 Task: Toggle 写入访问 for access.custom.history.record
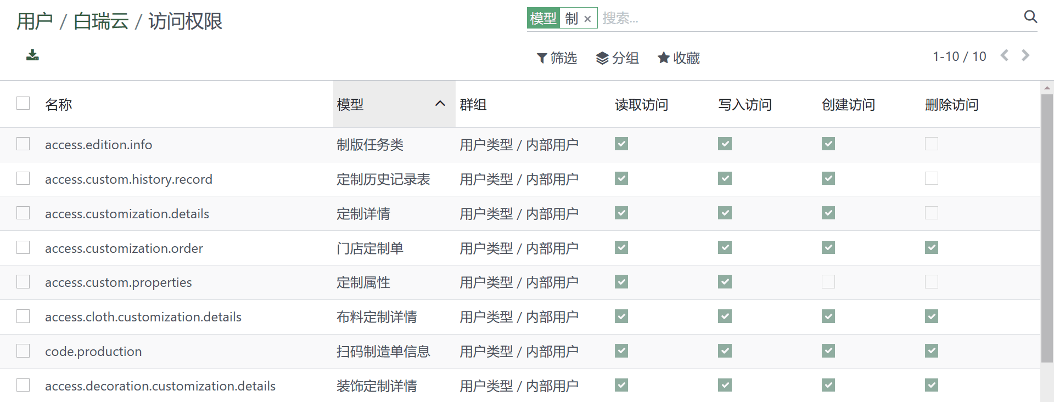pos(725,178)
